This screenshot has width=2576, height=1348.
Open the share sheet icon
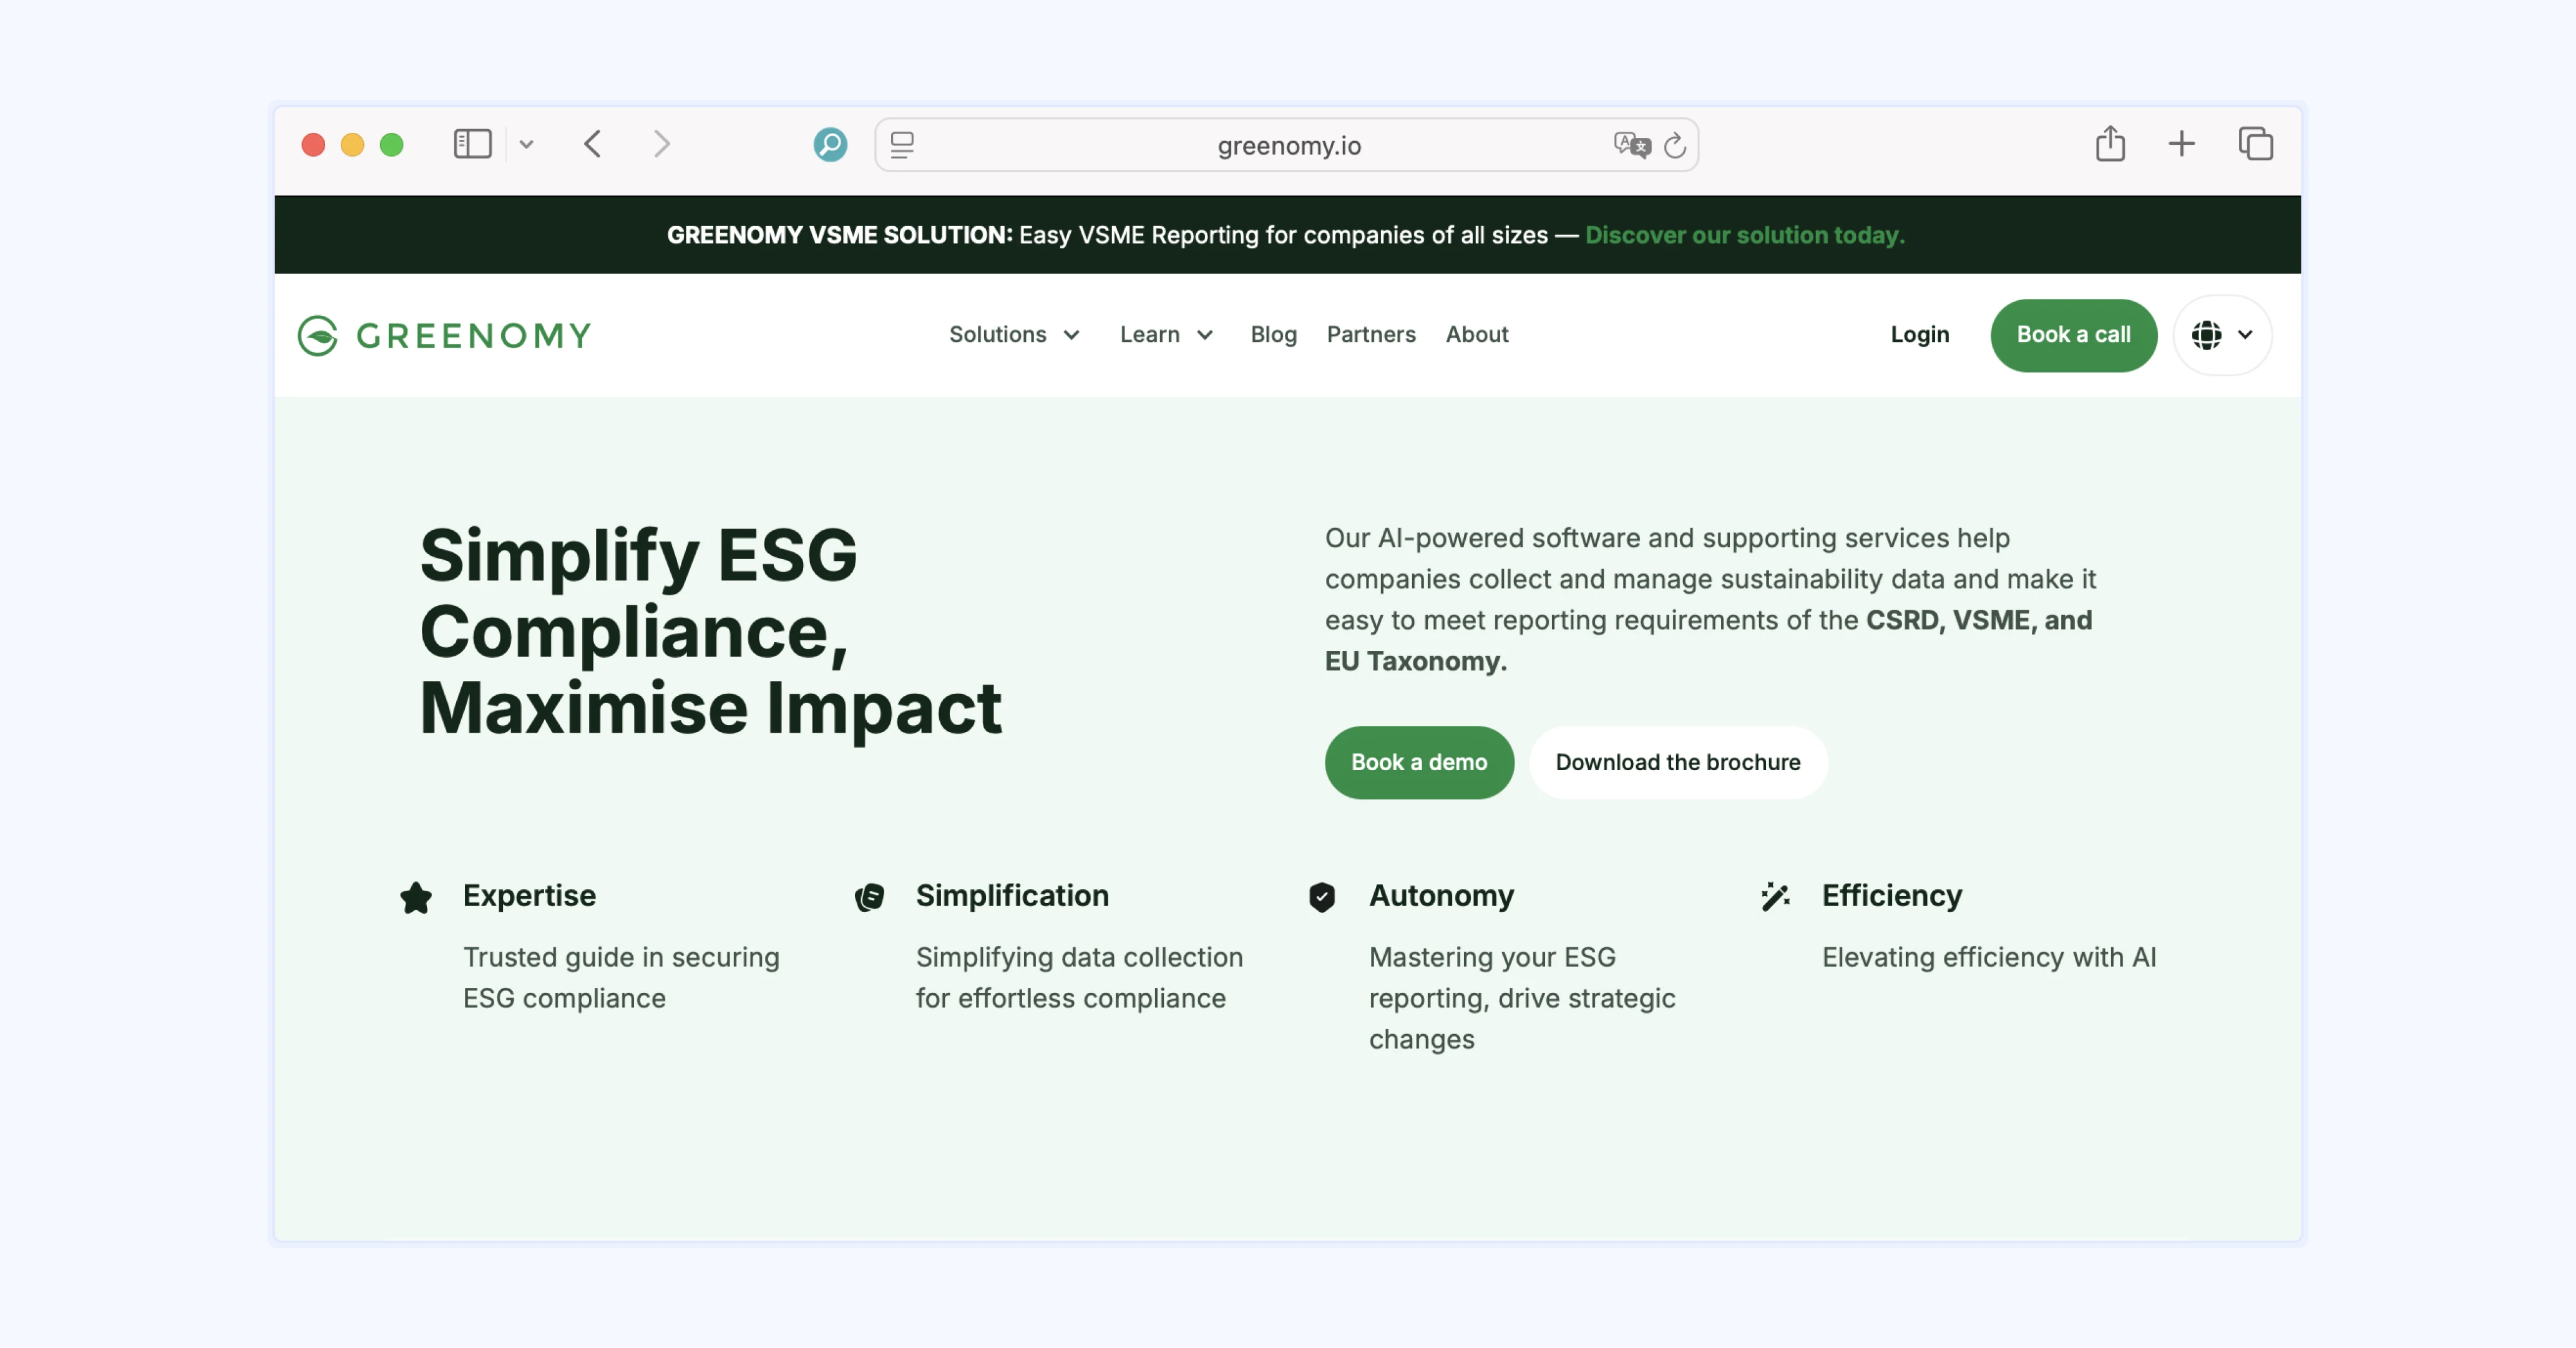pos(2110,144)
